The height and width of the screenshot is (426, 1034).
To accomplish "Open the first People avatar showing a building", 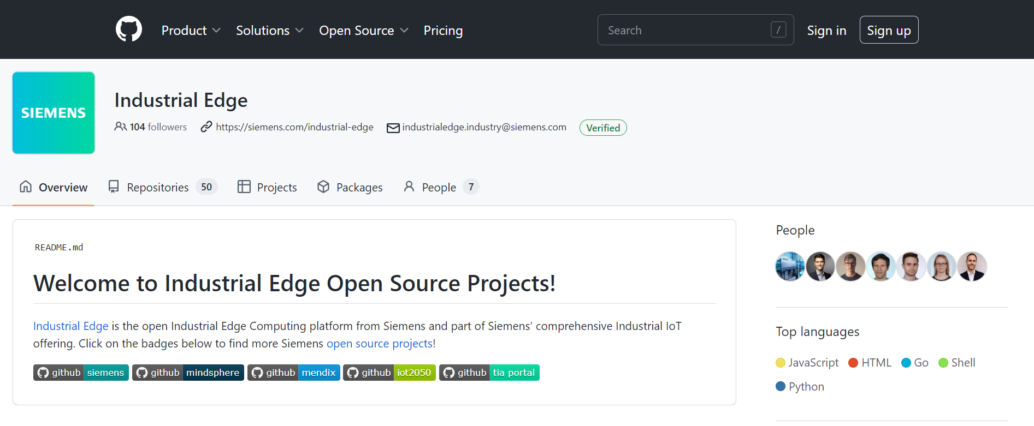I will click(x=790, y=266).
